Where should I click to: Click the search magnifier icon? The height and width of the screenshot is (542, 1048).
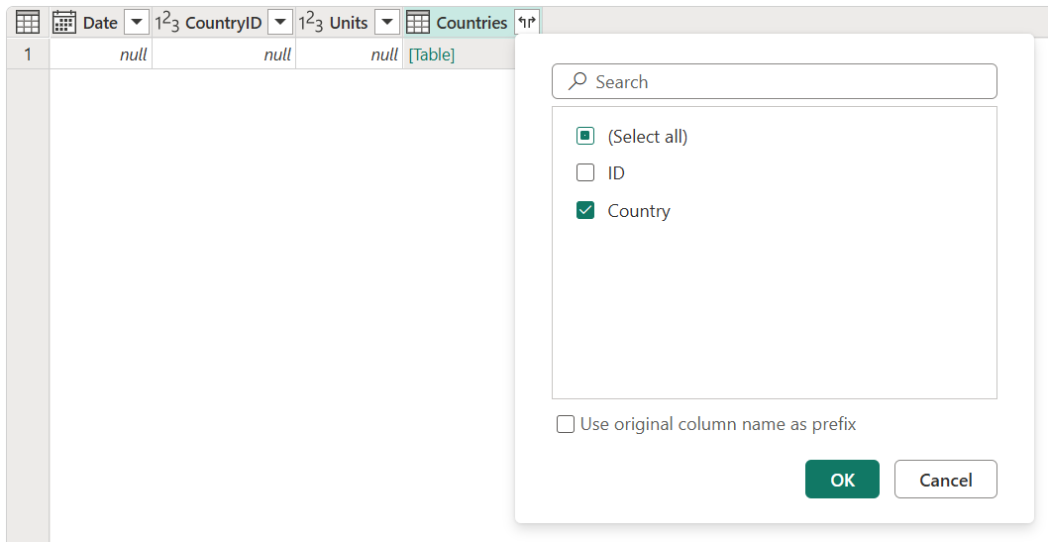(576, 81)
